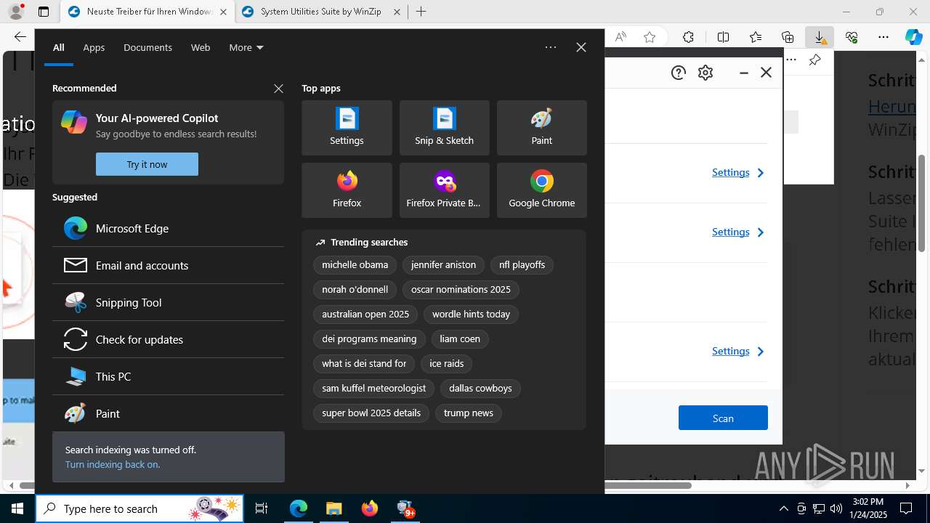Add a new browser tab
Image resolution: width=930 pixels, height=523 pixels.
[x=421, y=12]
